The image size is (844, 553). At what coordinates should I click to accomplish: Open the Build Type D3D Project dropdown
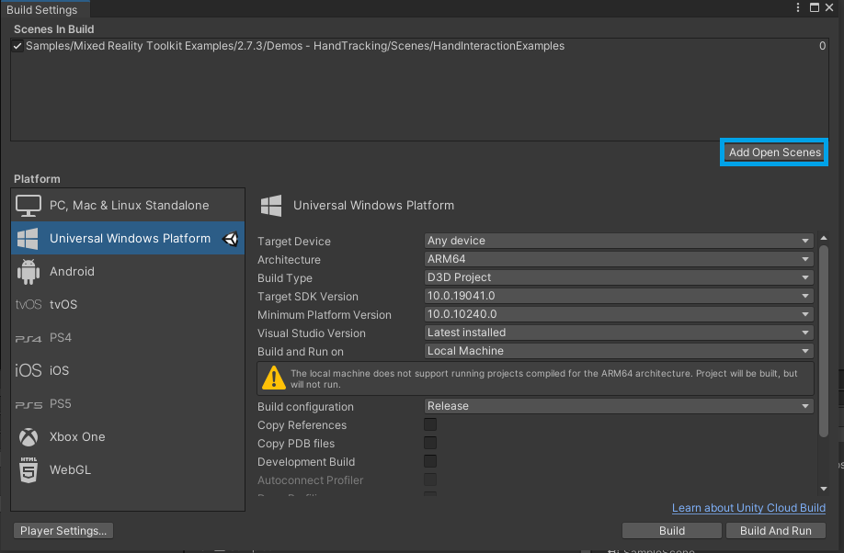pos(619,277)
